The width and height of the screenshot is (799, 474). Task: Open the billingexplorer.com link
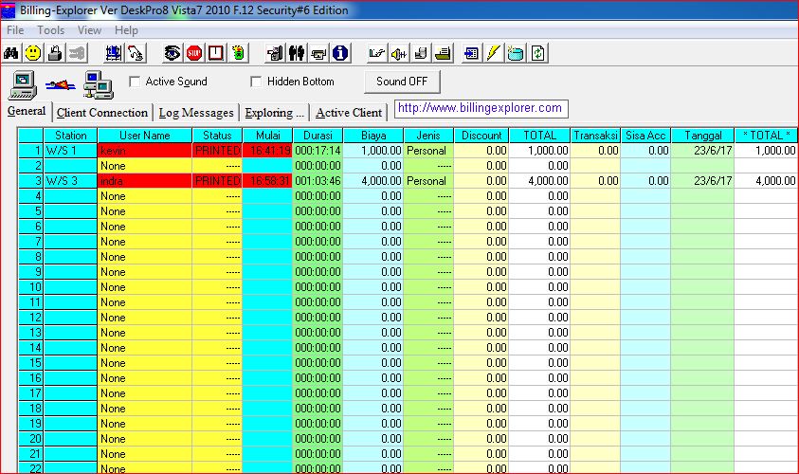480,108
